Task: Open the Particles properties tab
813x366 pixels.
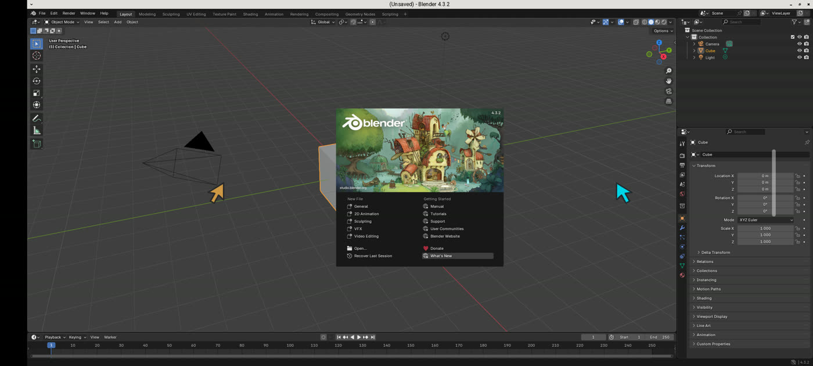Action: tap(682, 237)
